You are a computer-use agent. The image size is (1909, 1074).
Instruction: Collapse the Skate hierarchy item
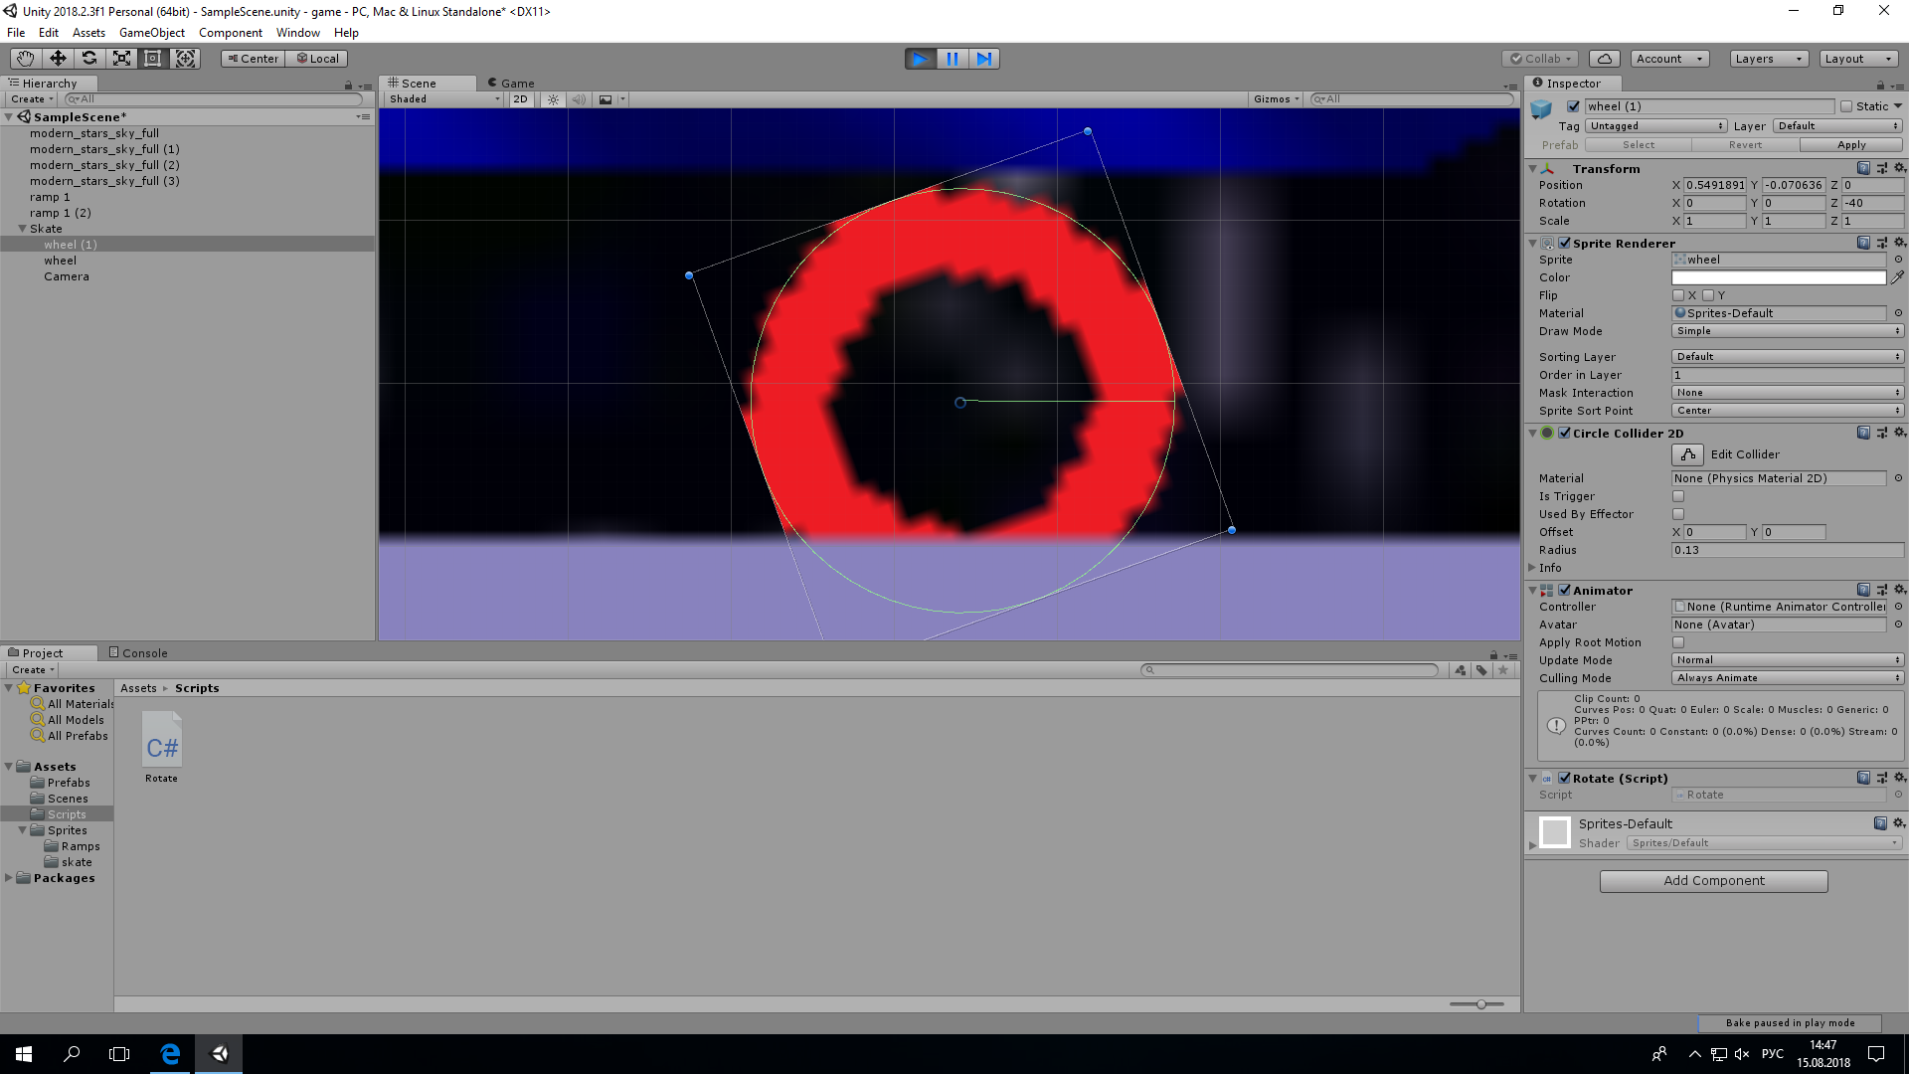pos(22,229)
